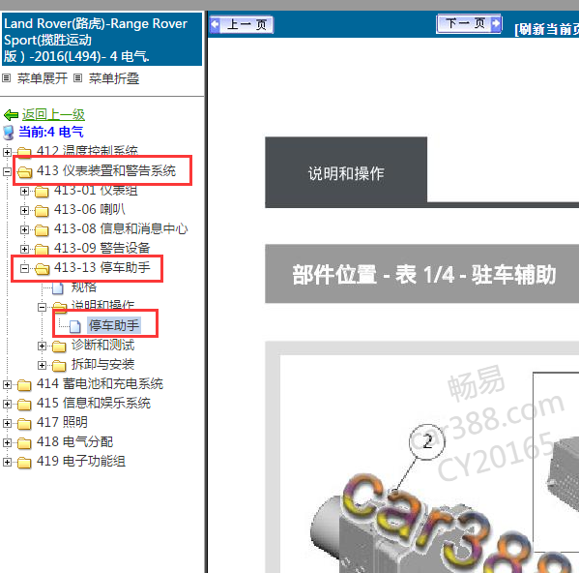Select 当前:4 电气 current node text
579x573 pixels.
(x=51, y=132)
